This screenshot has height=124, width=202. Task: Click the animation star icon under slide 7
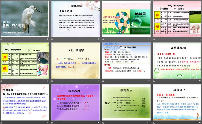[x=103, y=81]
